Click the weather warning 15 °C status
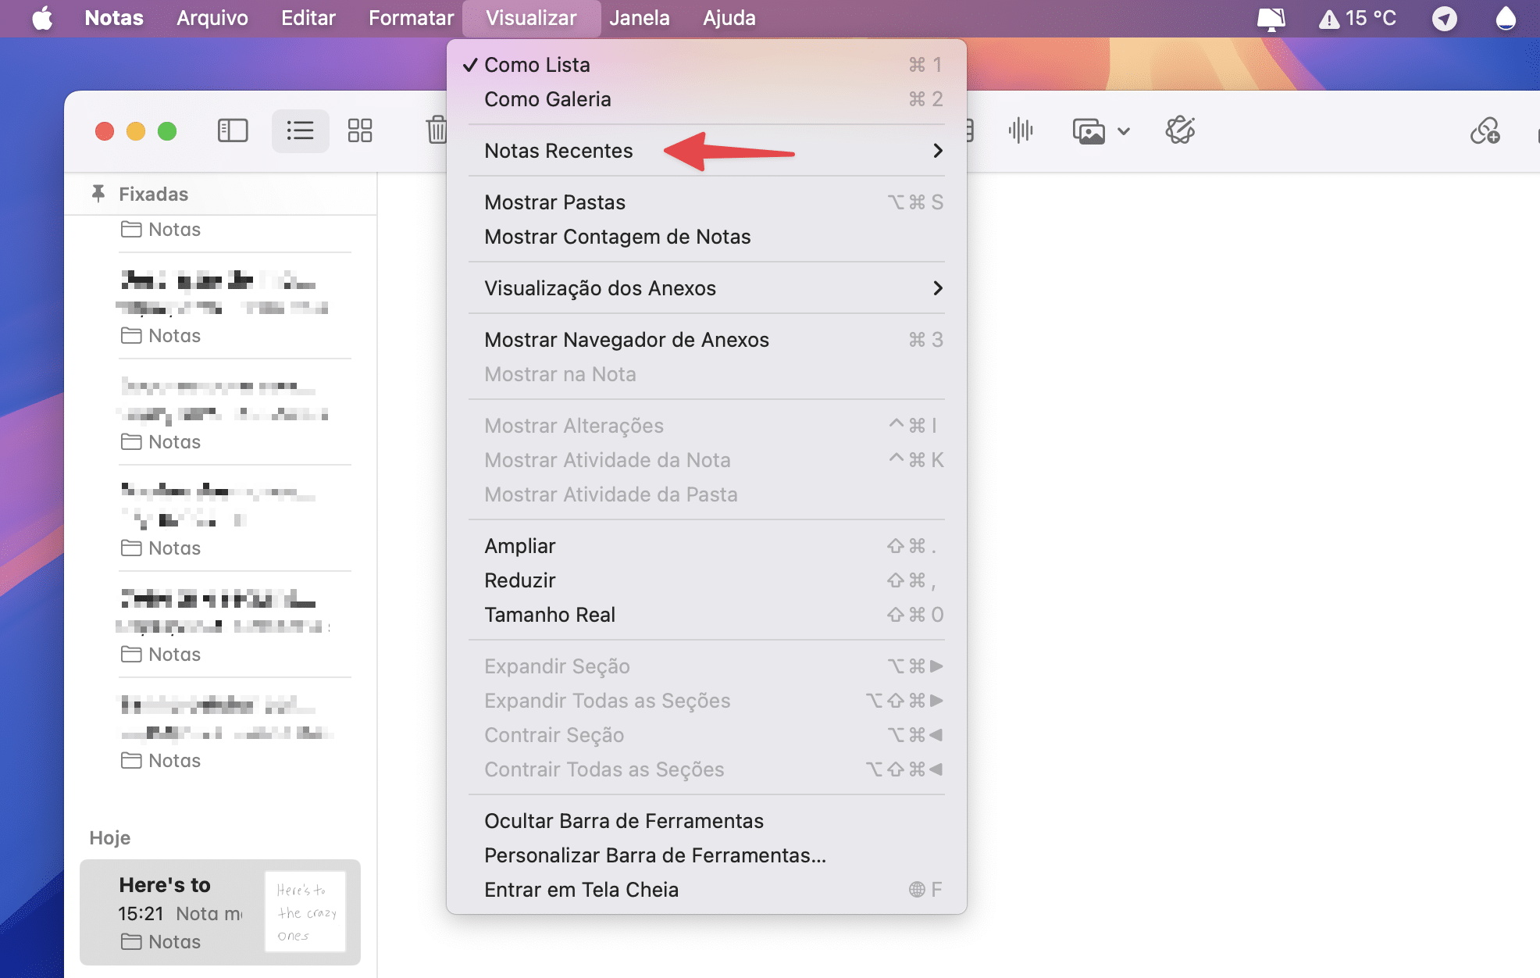The image size is (1540, 978). pos(1357,18)
